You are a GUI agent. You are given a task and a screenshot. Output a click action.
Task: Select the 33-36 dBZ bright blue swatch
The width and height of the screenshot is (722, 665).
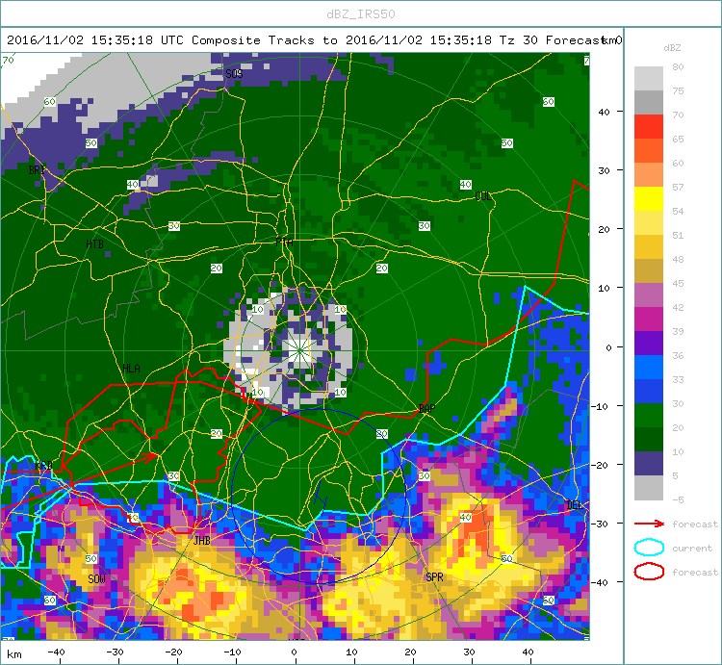(649, 368)
